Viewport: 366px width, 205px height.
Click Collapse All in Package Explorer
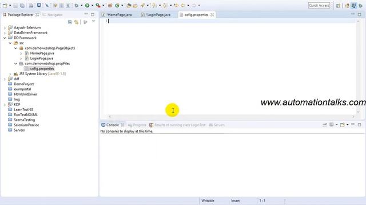pos(70,22)
